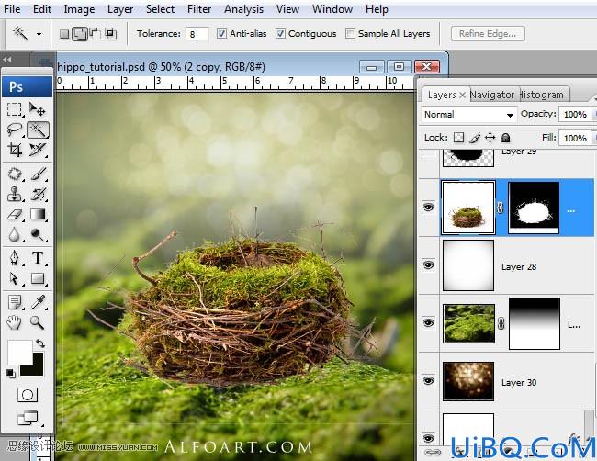
Task: Toggle the Contiguous checkbox
Action: click(280, 33)
